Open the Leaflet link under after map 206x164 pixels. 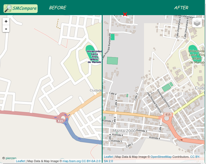108,157
